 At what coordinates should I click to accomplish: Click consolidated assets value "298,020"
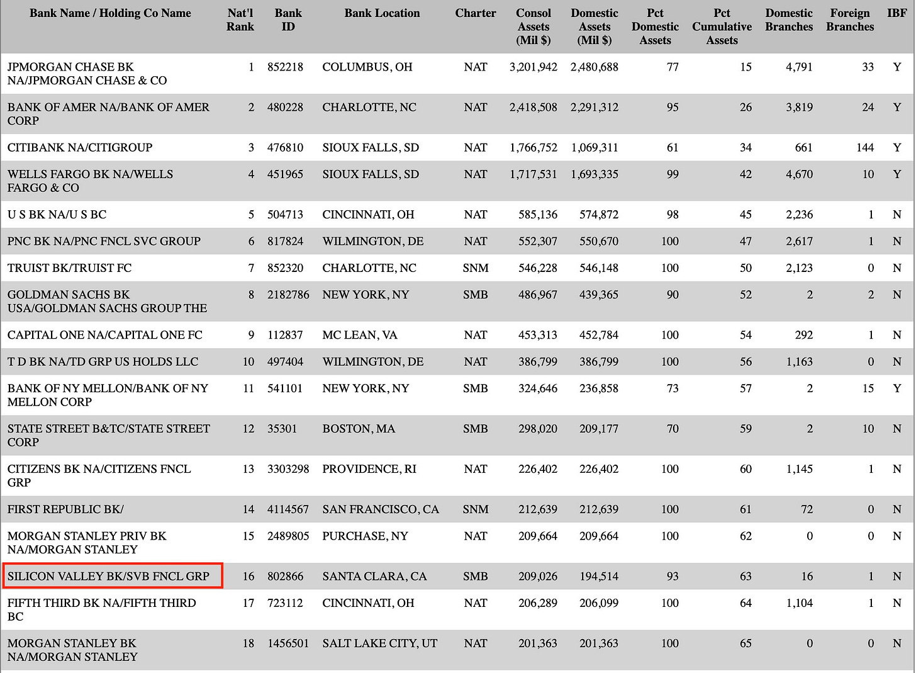pyautogui.click(x=538, y=429)
